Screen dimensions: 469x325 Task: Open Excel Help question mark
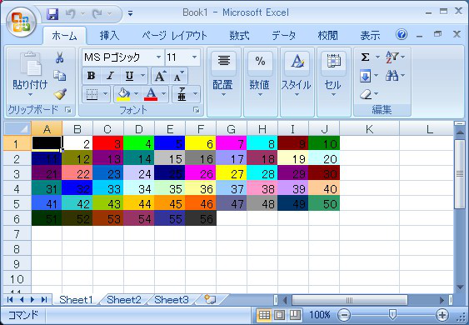pos(401,34)
